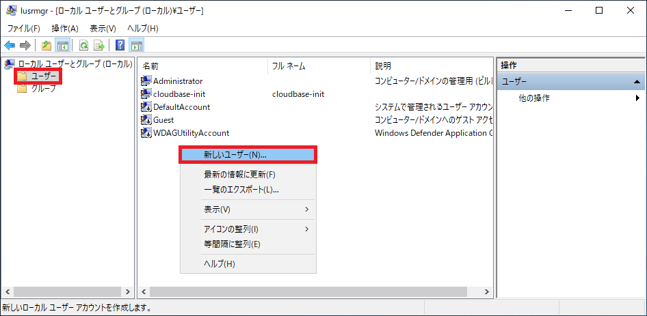The height and width of the screenshot is (316, 647).
Task: Click the ローカル ユーザーとグループ root node icon
Action: pos(9,64)
